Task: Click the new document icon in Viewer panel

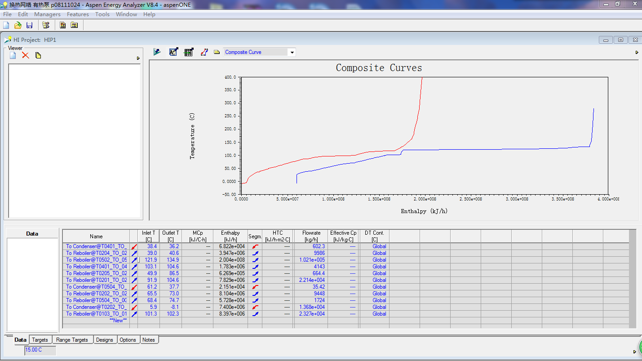Action: [x=13, y=55]
